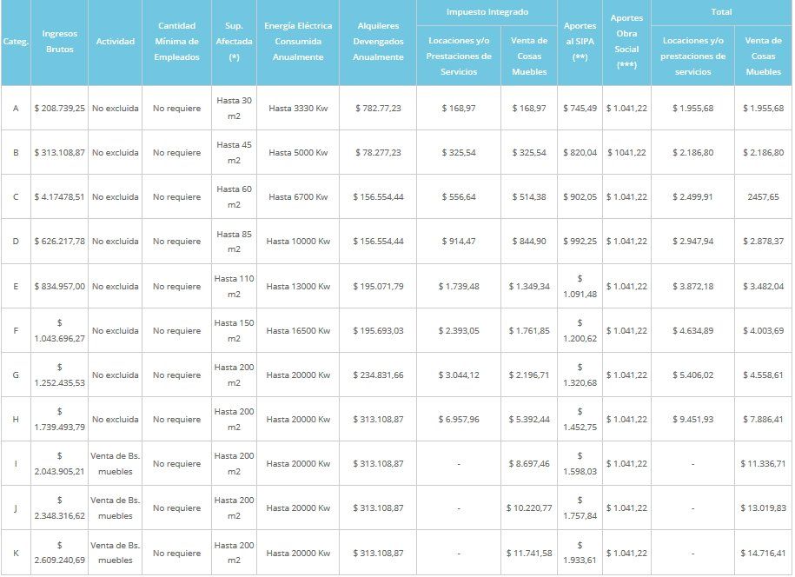Click the $ 14.716,41 total cell
Viewport: 795px width, 577px height.
click(x=763, y=553)
